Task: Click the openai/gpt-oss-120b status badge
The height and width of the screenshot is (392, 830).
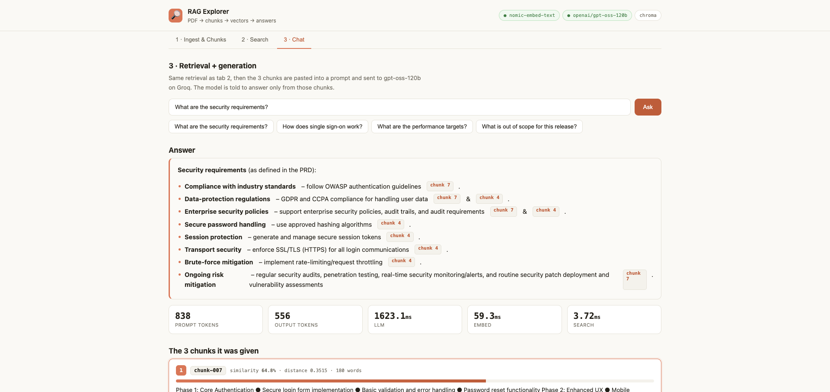Action: coord(597,16)
